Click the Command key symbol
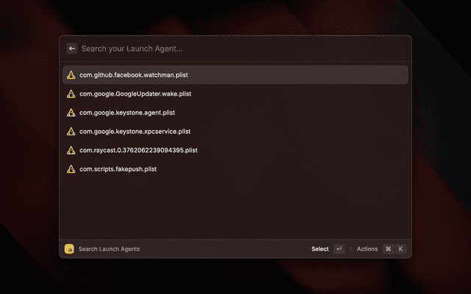This screenshot has width=471, height=294. coord(388,249)
